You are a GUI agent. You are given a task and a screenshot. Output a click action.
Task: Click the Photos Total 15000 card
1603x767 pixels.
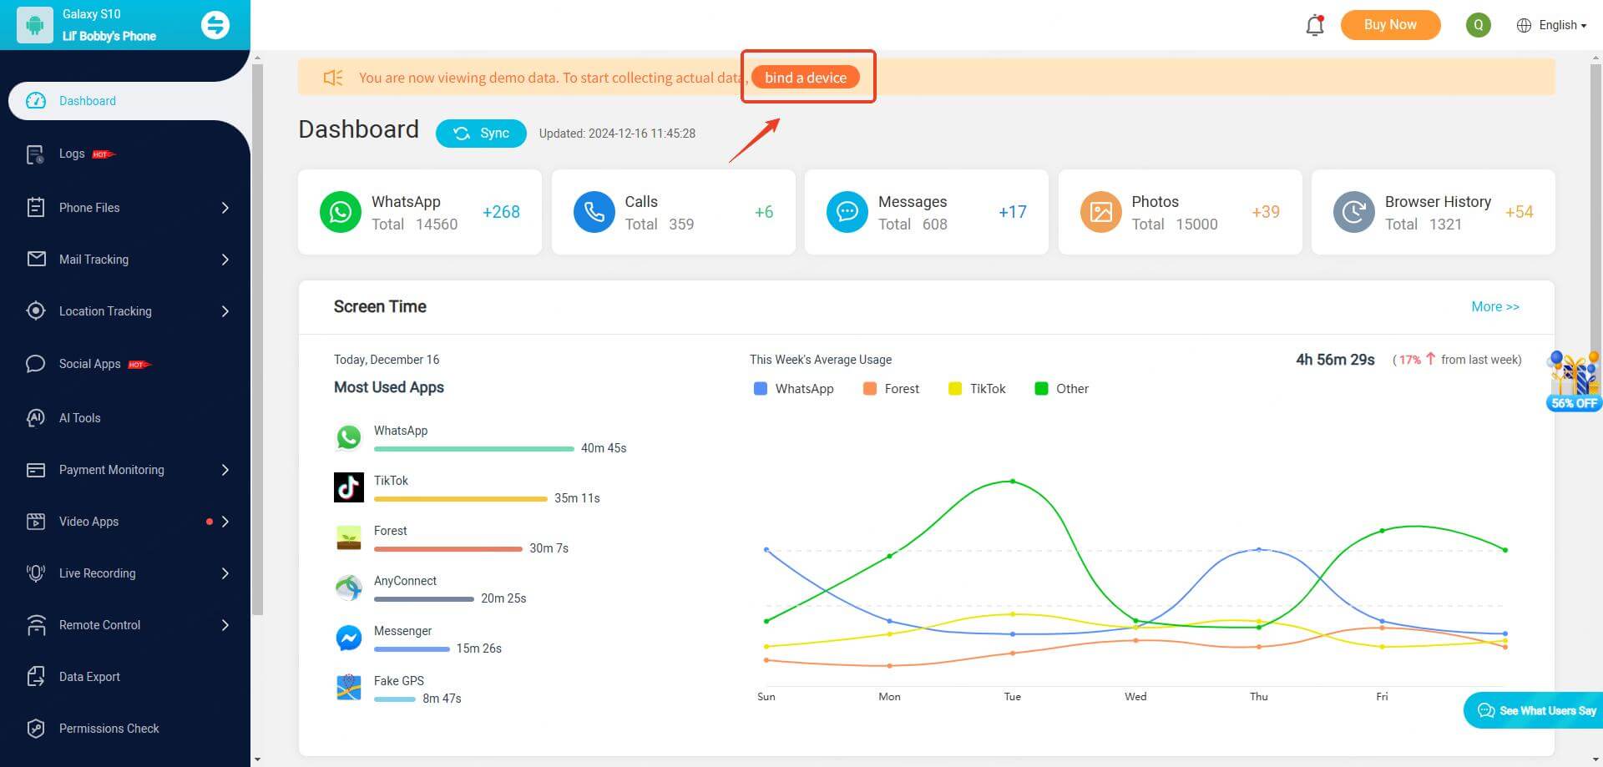pos(1180,212)
